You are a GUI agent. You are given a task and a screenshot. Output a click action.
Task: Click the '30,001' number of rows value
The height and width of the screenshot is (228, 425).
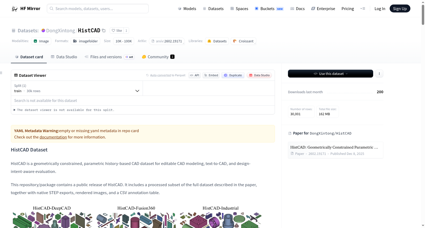tap(295, 114)
